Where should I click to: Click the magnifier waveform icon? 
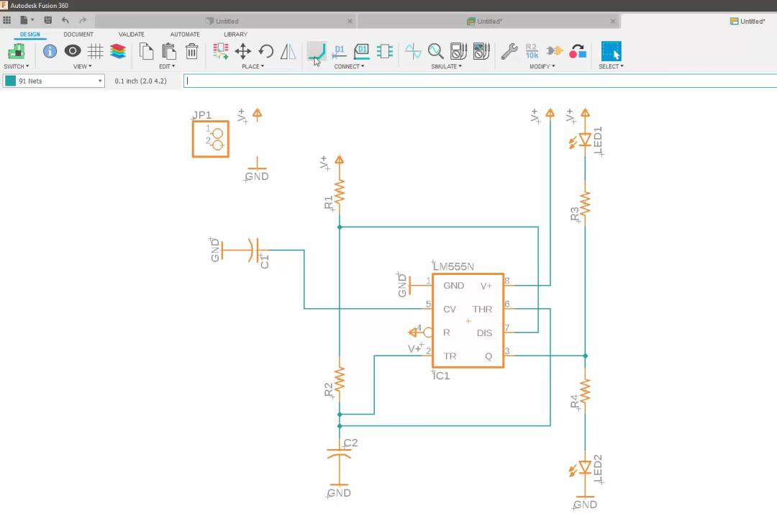(435, 51)
